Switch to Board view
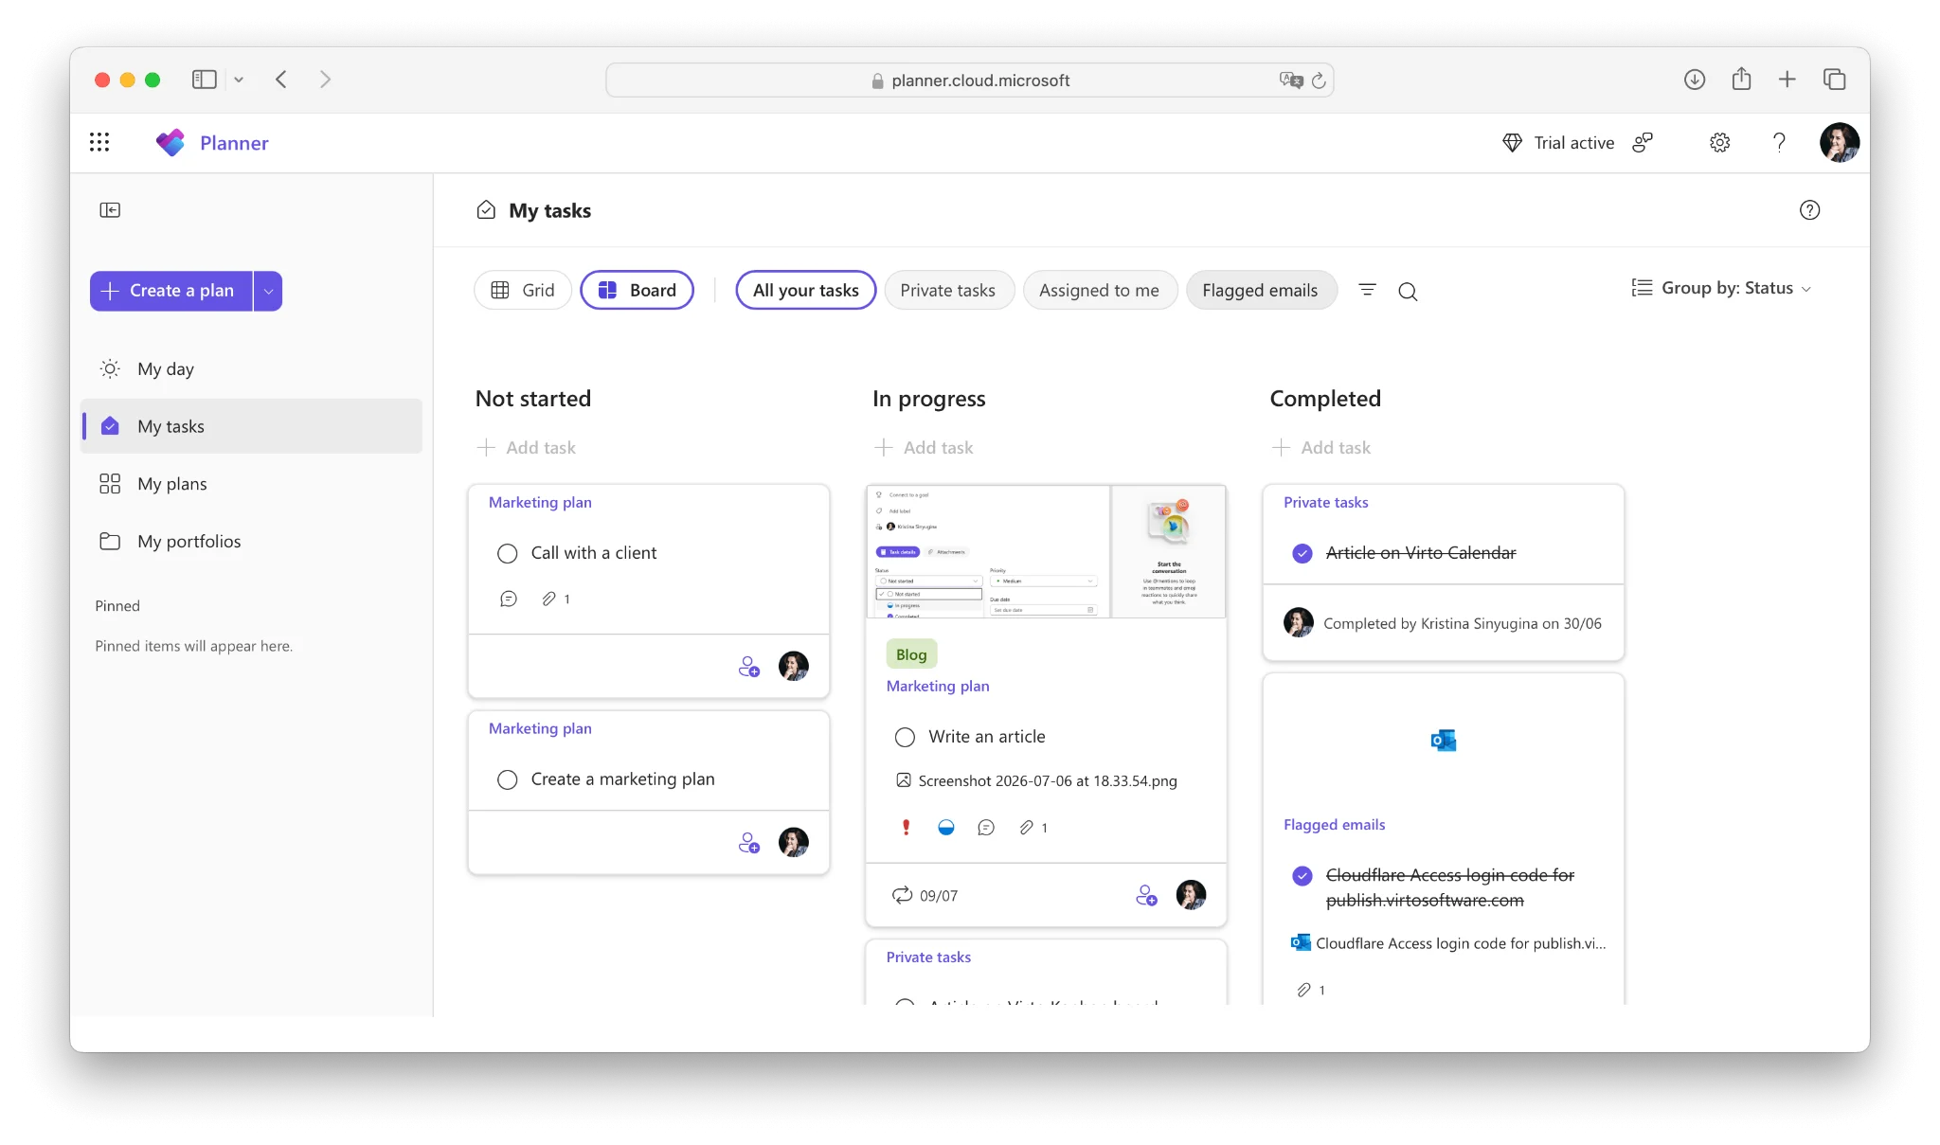This screenshot has width=1940, height=1145. point(637,290)
